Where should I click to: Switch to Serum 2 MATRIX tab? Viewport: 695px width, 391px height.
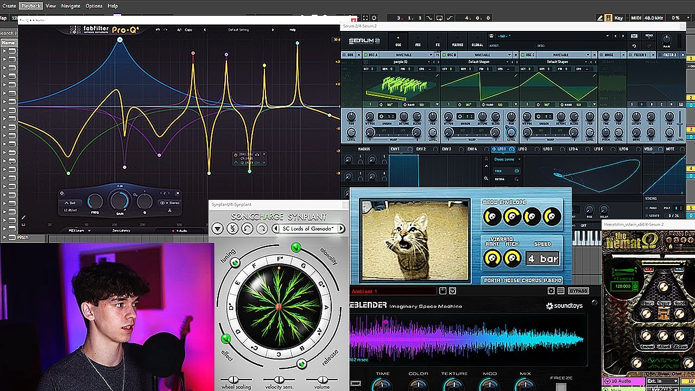coord(458,41)
